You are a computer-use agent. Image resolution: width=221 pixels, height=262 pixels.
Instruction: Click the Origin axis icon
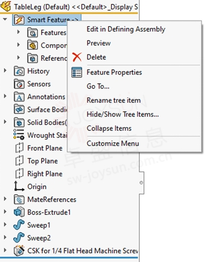pyautogui.click(x=19, y=186)
